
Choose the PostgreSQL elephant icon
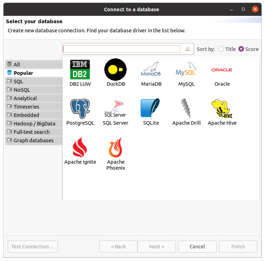pos(80,108)
